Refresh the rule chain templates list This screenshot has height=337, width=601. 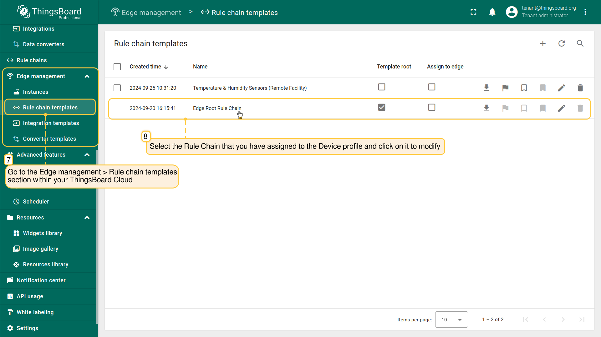tap(562, 43)
